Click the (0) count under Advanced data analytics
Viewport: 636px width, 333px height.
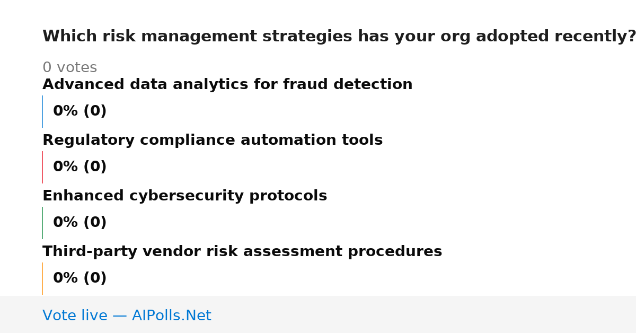pyautogui.click(x=95, y=111)
